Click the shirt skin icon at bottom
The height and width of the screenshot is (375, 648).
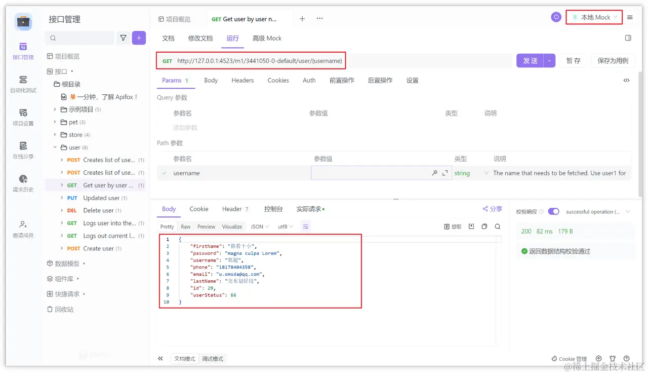613,358
